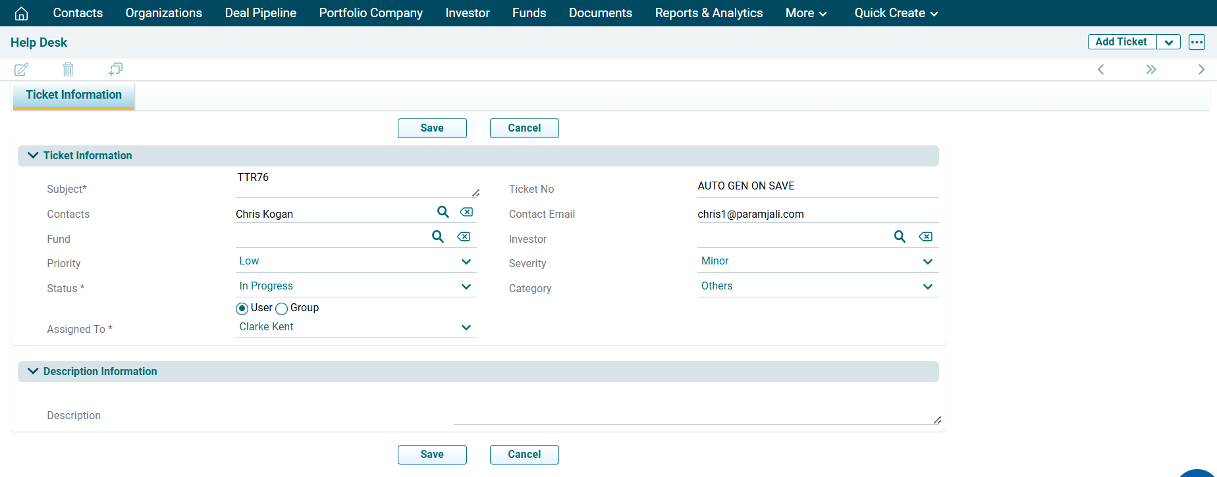Viewport: 1217px width, 477px height.
Task: Collapse the Ticket Information section
Action: coord(33,155)
